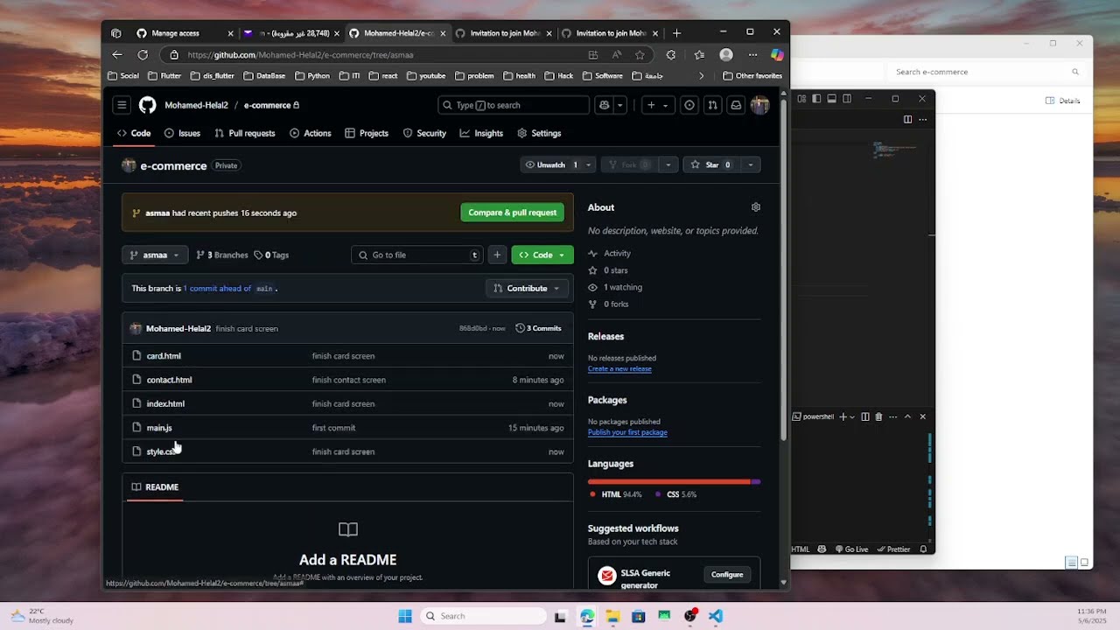Open the create new plus dropdown in the header

[657, 105]
